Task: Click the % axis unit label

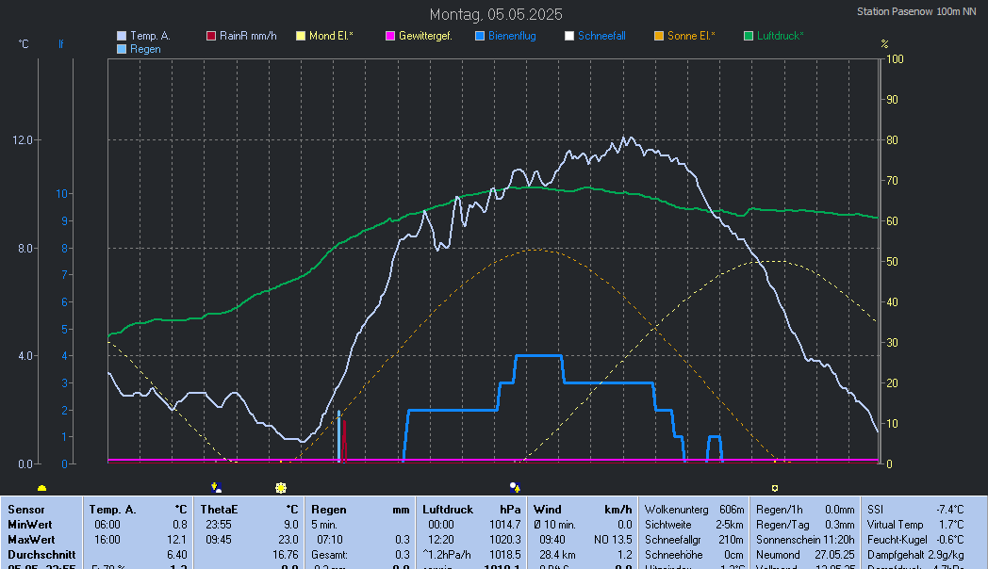Action: point(884,44)
